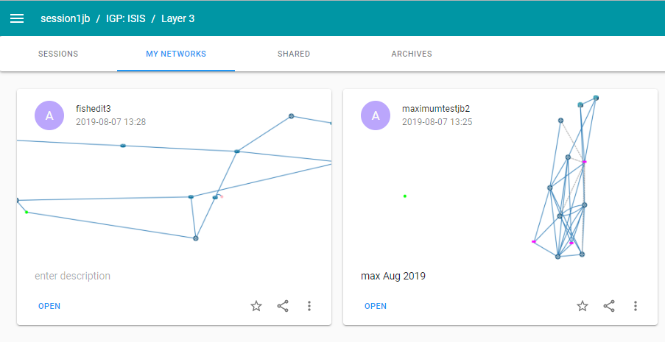The height and width of the screenshot is (342, 665).
Task: Edit the 'max Aug 2019' description
Action: (393, 277)
